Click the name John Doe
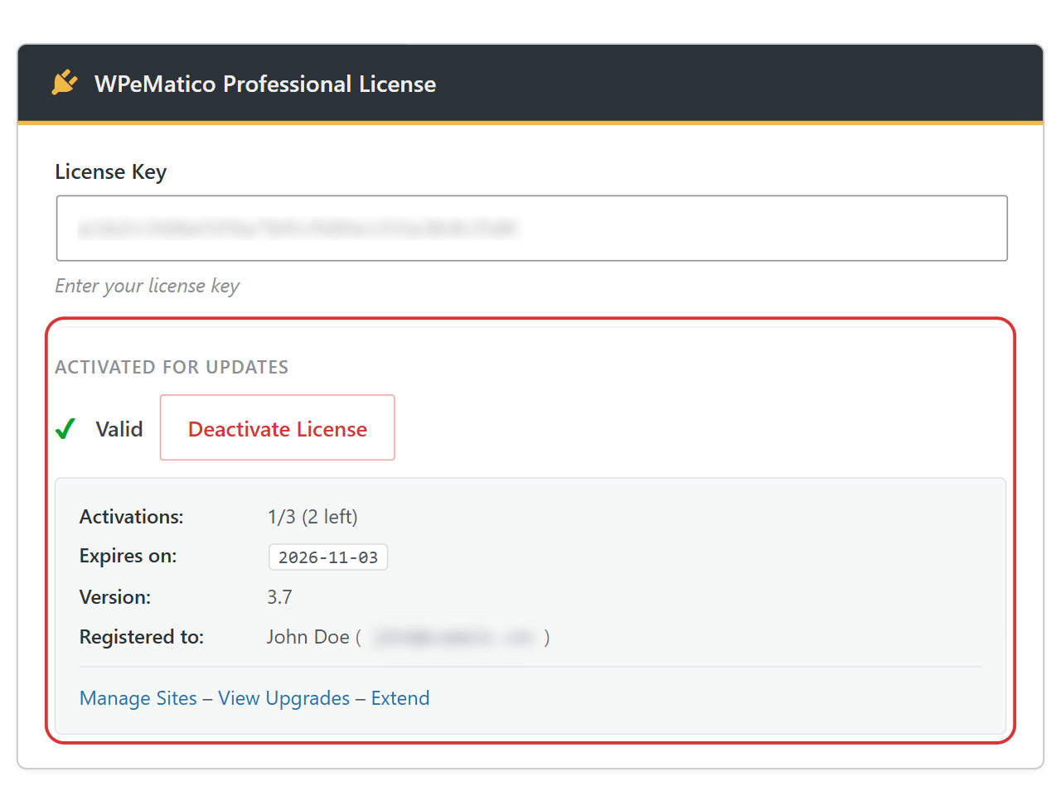The height and width of the screenshot is (786, 1061). pyautogui.click(x=308, y=637)
